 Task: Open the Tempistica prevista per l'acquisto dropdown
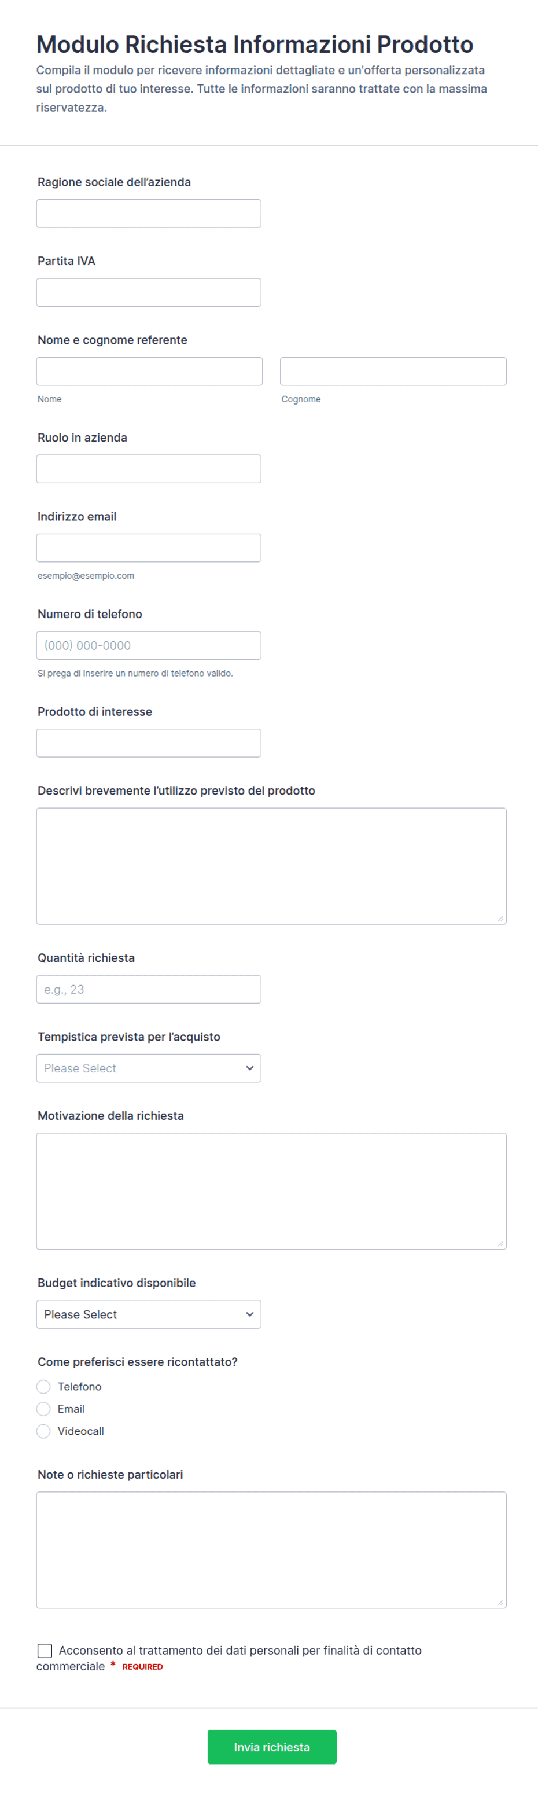pos(148,1068)
